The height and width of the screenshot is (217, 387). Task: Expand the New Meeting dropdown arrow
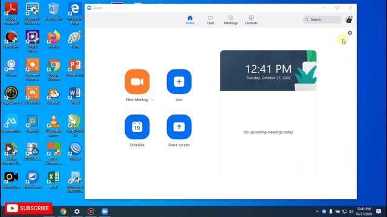click(152, 100)
